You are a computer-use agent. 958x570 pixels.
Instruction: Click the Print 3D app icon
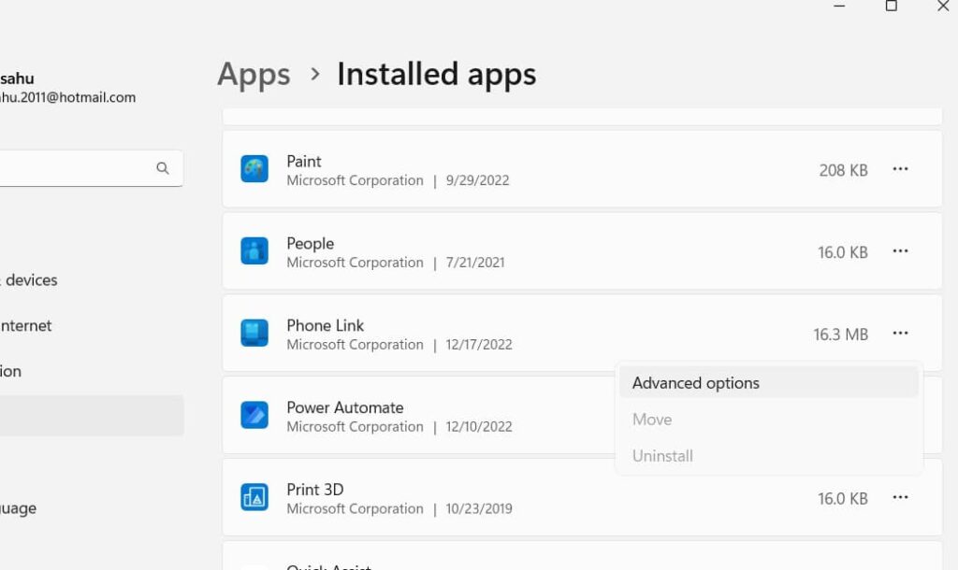point(254,498)
